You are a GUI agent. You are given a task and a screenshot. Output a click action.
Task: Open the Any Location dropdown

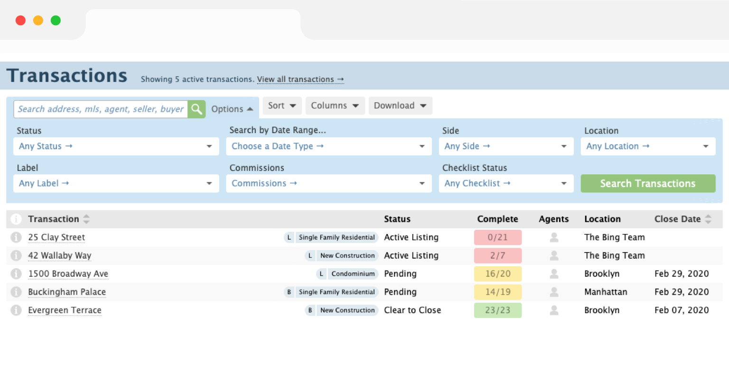pyautogui.click(x=648, y=146)
